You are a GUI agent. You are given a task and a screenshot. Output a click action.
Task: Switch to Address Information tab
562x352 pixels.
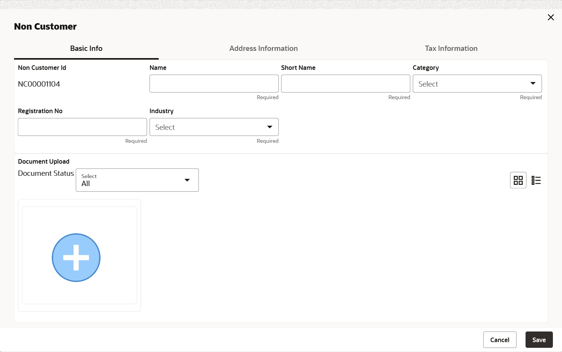pos(263,49)
